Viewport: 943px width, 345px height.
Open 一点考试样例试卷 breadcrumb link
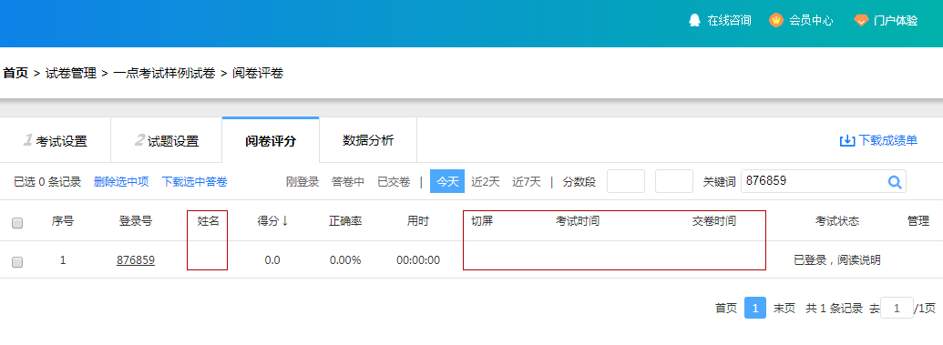pyautogui.click(x=164, y=74)
